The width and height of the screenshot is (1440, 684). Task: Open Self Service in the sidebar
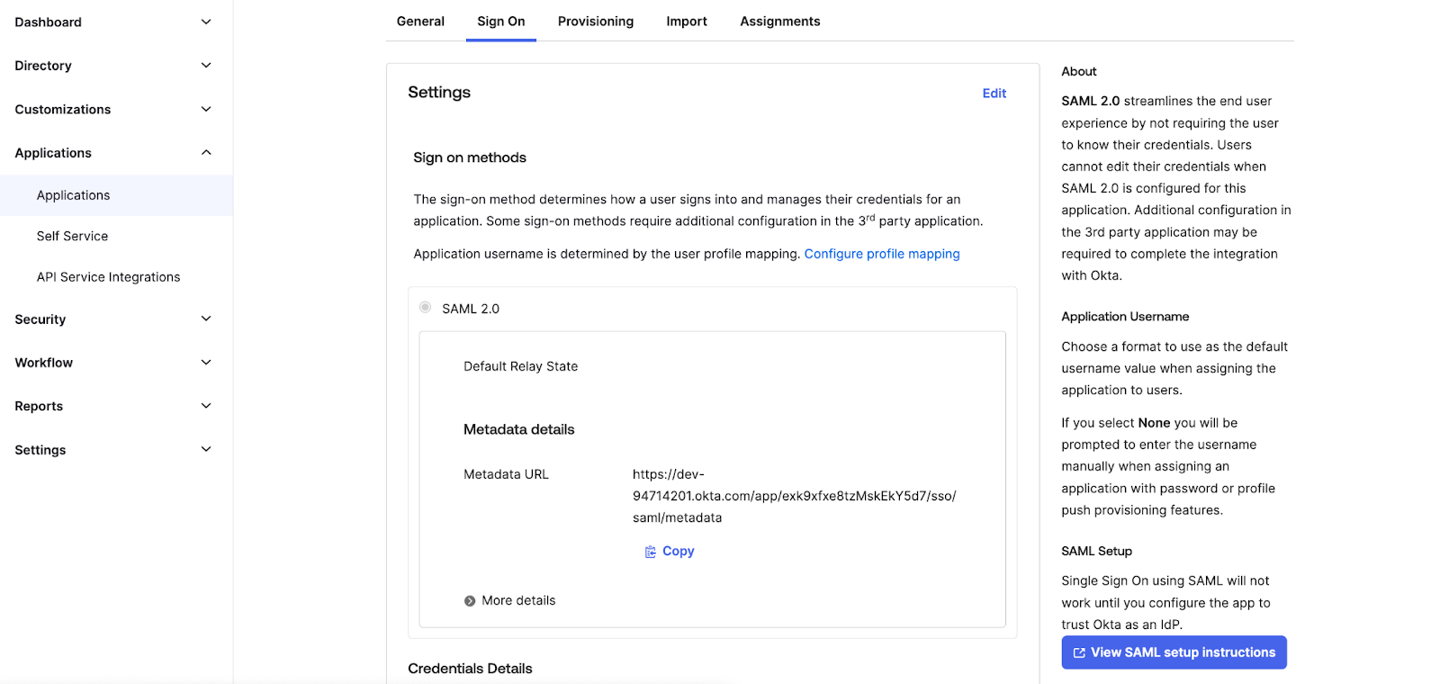(x=72, y=236)
